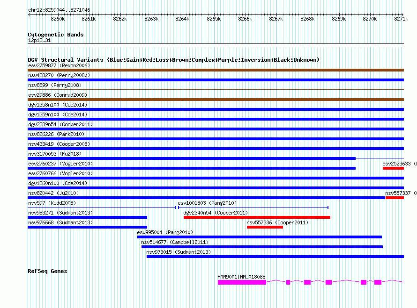The width and height of the screenshot is (417, 308).
Task: Select the 8265k position on the ruler
Action: coord(214,19)
